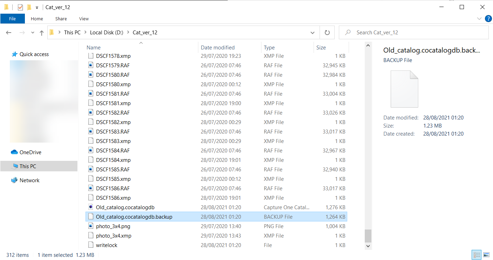Select the file DSCF1584.xmp
493x260 pixels.
click(x=113, y=160)
